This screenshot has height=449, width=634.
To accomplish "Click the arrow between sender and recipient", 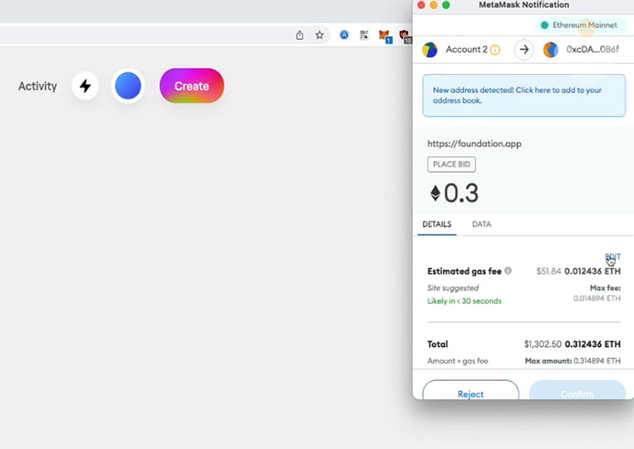I will pos(524,50).
